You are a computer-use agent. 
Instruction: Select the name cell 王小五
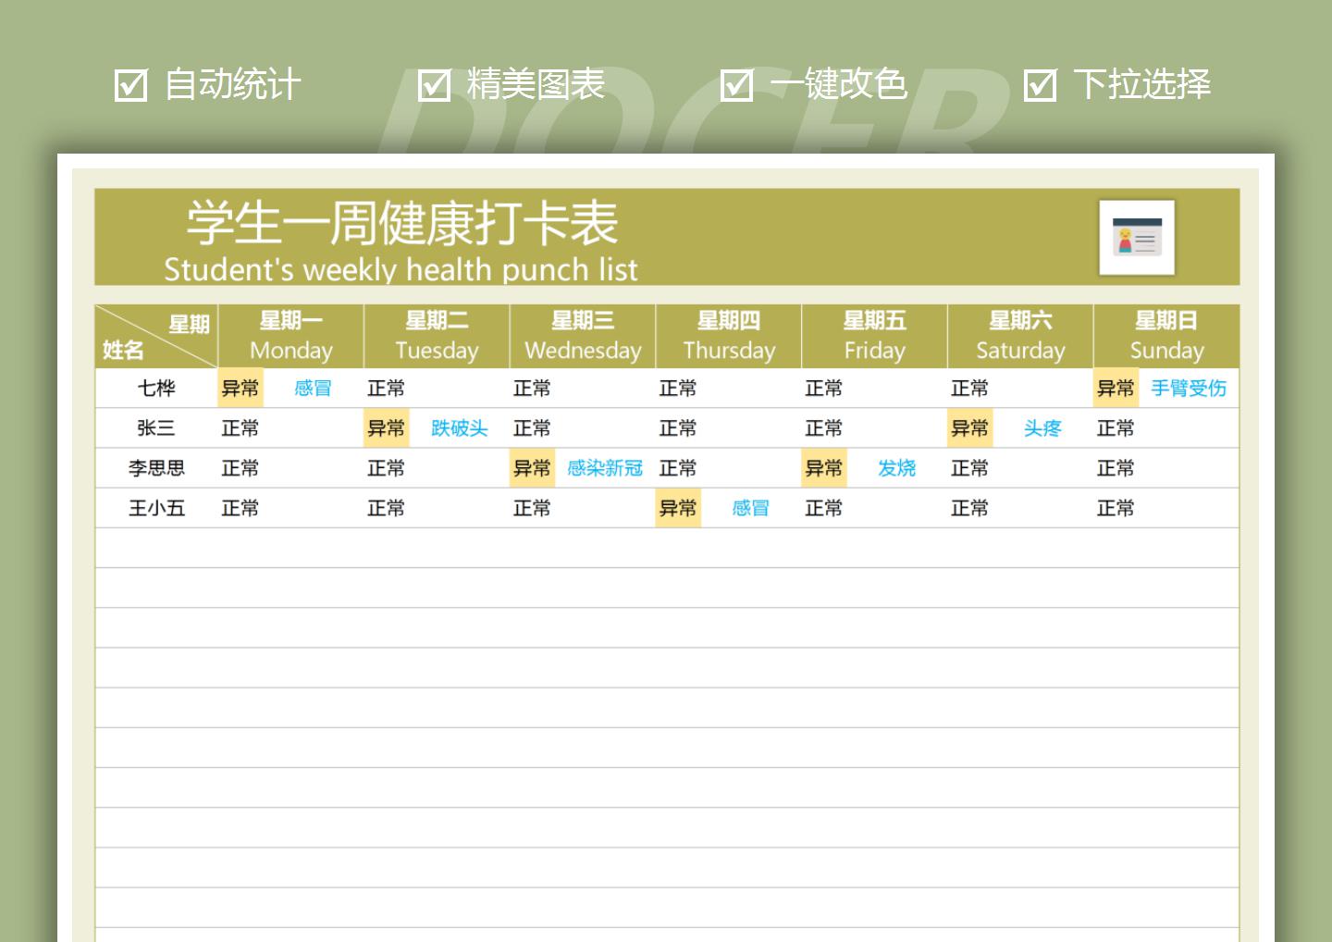[156, 508]
